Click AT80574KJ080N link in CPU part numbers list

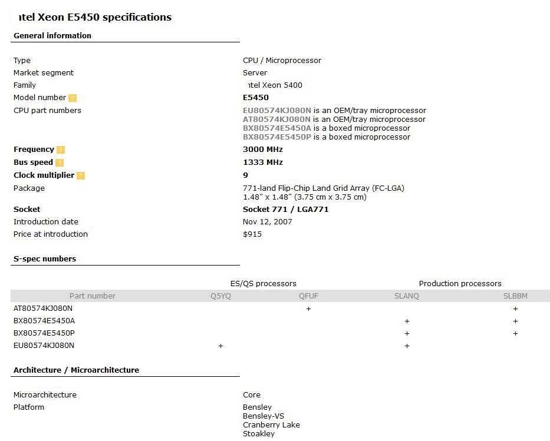click(x=276, y=120)
